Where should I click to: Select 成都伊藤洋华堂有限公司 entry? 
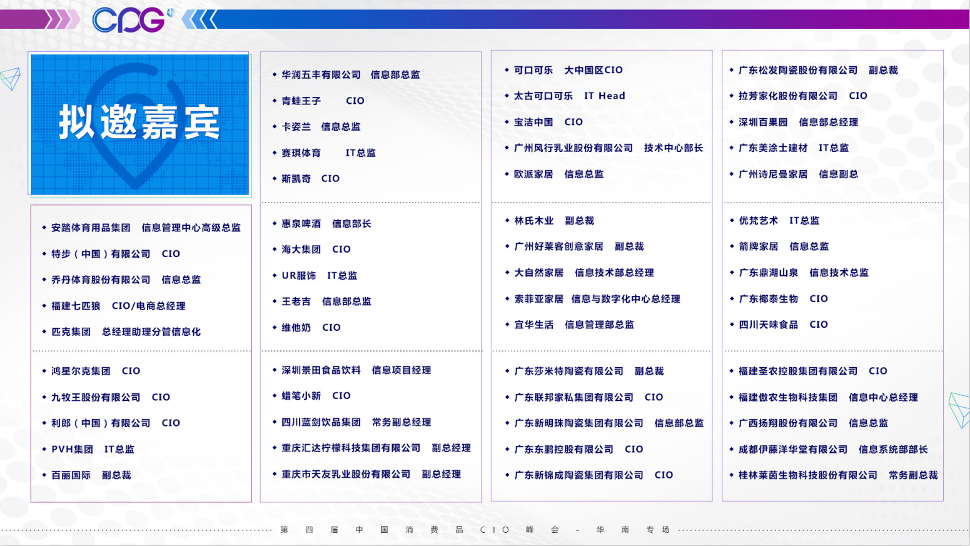[833, 449]
